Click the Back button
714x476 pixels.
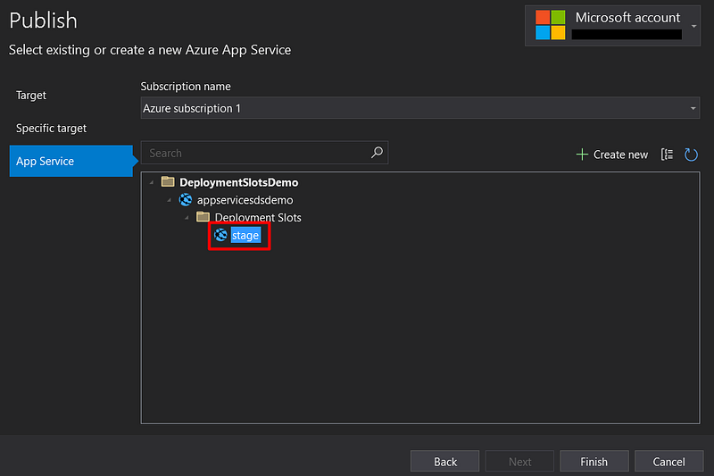pyautogui.click(x=444, y=462)
